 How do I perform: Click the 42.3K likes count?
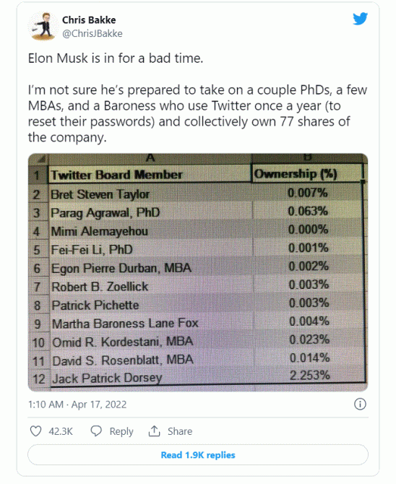point(61,431)
